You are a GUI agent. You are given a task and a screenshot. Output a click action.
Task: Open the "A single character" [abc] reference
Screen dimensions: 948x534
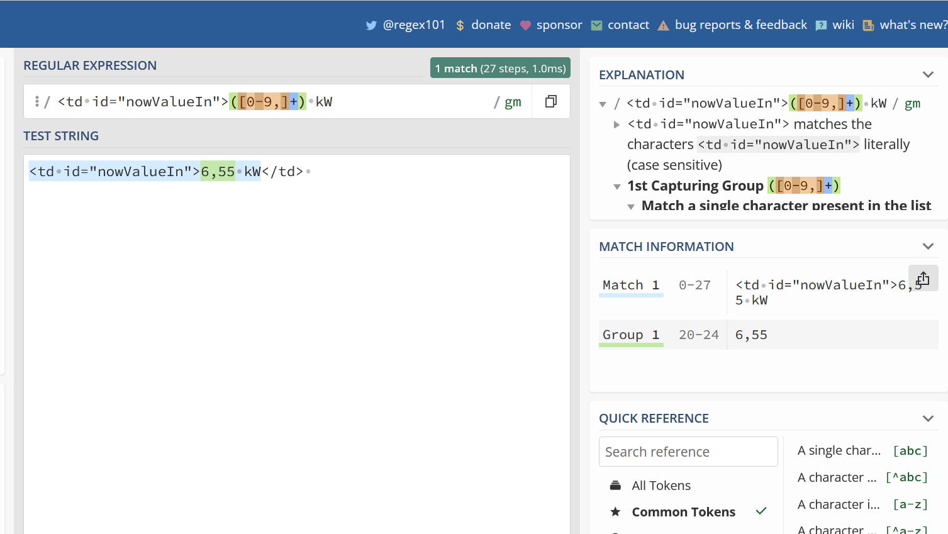pyautogui.click(x=862, y=451)
